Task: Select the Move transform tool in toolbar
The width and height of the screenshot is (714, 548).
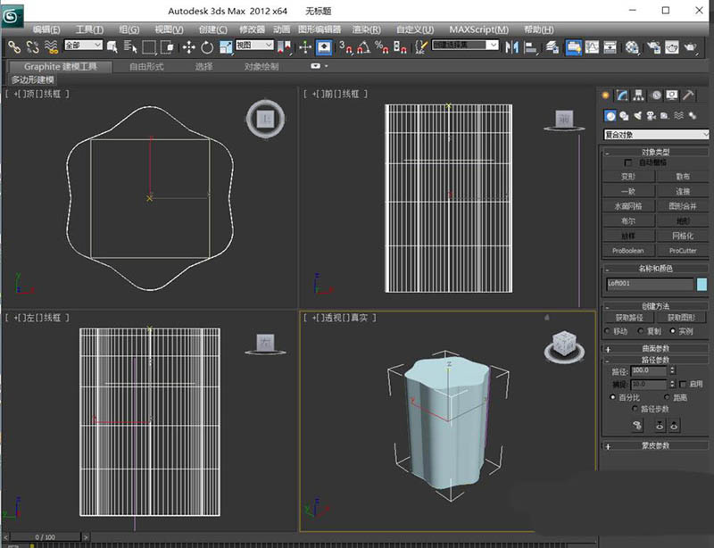Action: [189, 46]
